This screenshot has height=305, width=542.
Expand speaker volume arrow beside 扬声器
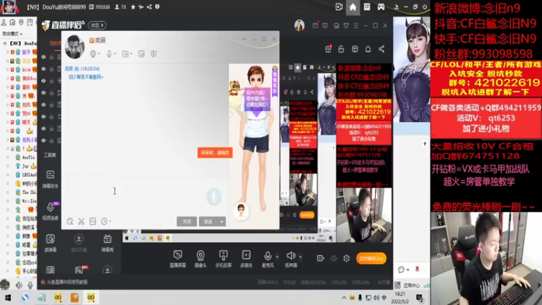[x=300, y=257]
